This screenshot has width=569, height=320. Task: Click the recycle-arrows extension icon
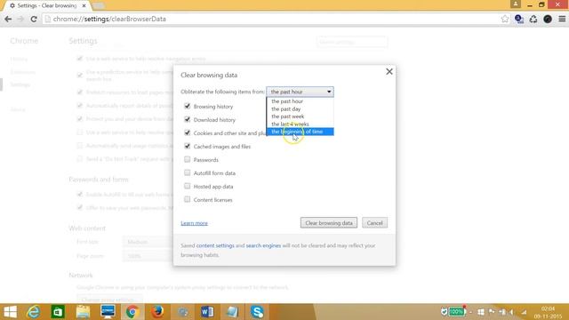point(533,19)
